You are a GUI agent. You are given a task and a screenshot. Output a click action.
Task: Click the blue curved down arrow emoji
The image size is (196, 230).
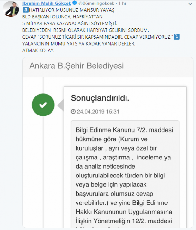point(176,37)
